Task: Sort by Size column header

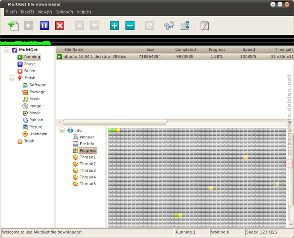Action: [x=150, y=50]
